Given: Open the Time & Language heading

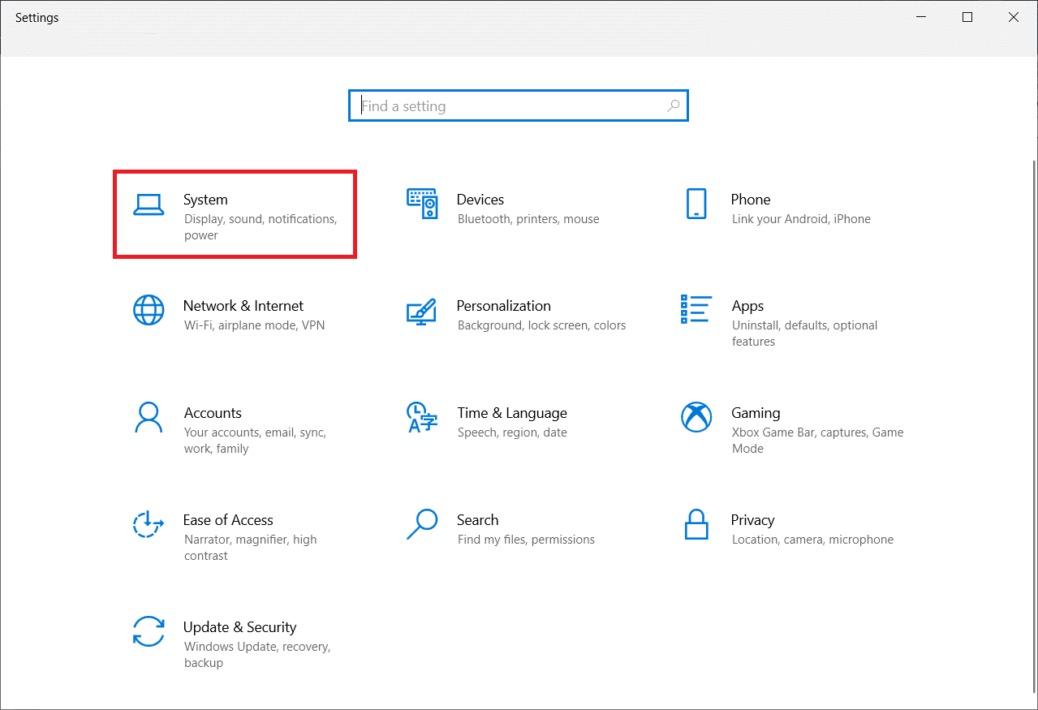Looking at the screenshot, I should [x=512, y=413].
